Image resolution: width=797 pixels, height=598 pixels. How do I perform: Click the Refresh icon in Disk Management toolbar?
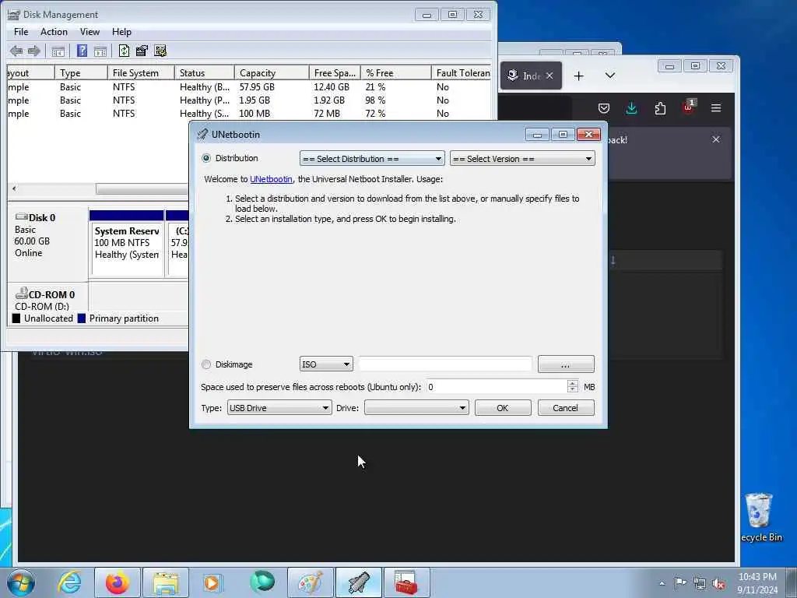click(124, 51)
